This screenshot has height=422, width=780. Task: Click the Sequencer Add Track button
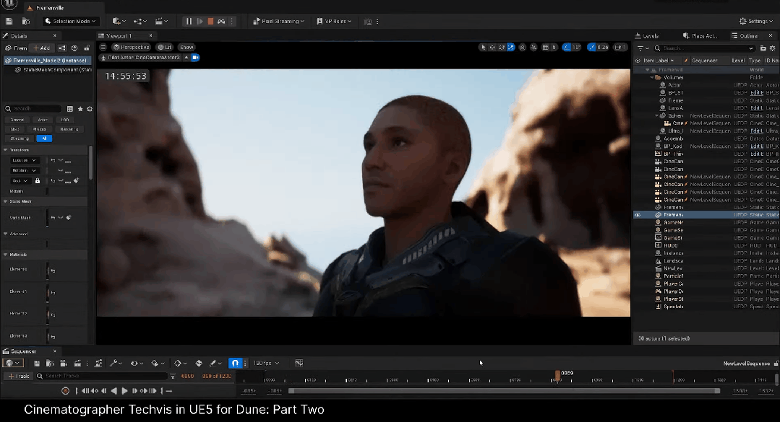19,376
